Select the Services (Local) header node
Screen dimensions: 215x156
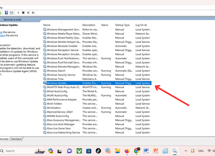pos(13,19)
